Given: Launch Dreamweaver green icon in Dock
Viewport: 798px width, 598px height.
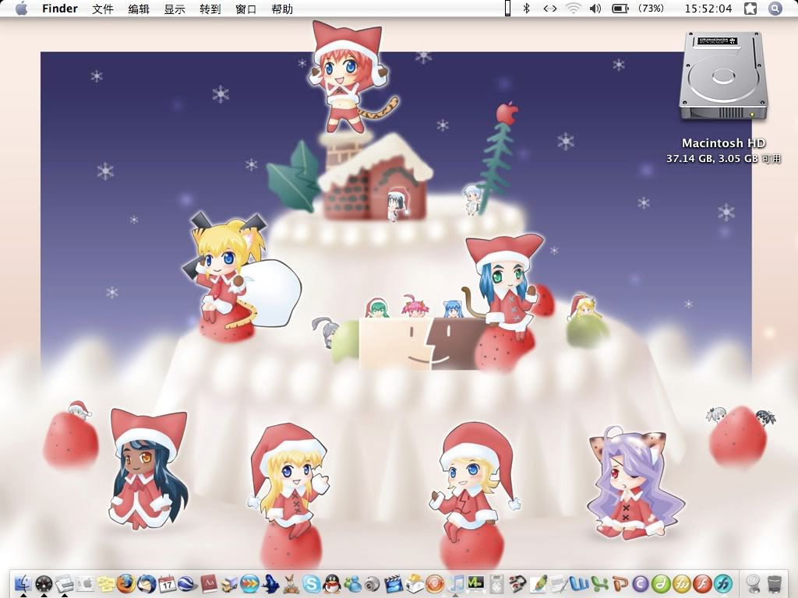Looking at the screenshot, I should (x=661, y=584).
